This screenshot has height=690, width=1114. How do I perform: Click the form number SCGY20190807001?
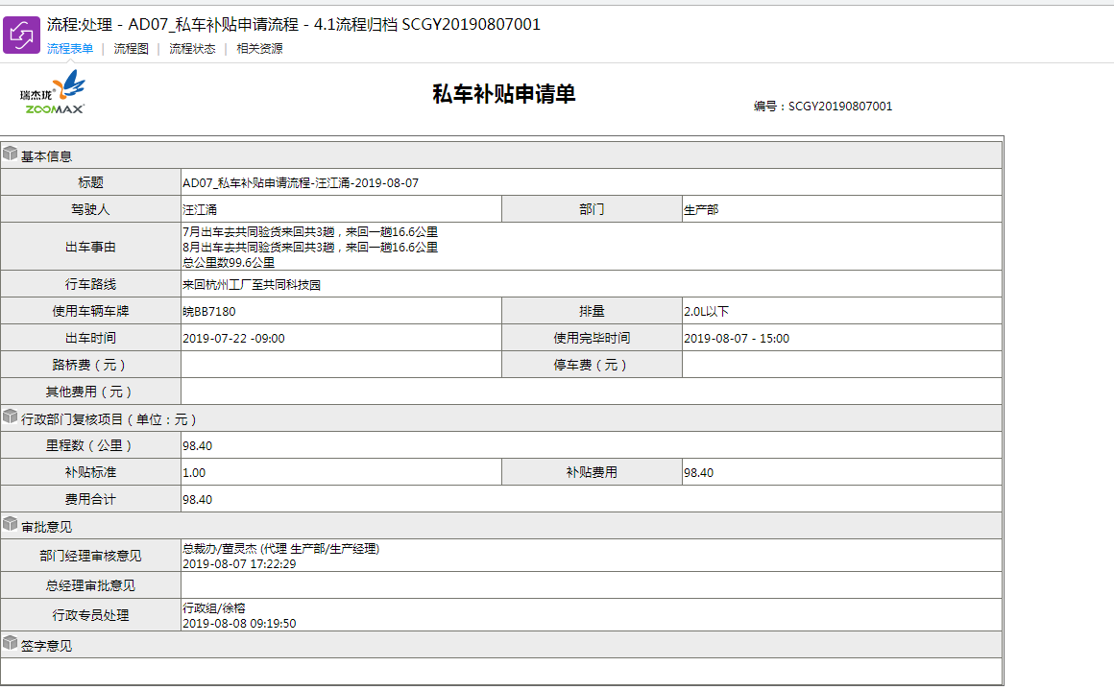tap(840, 107)
